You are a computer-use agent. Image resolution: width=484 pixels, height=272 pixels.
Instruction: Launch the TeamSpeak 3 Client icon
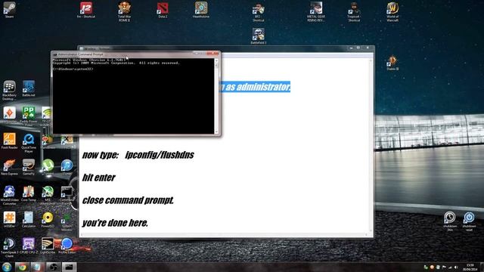[9, 247]
